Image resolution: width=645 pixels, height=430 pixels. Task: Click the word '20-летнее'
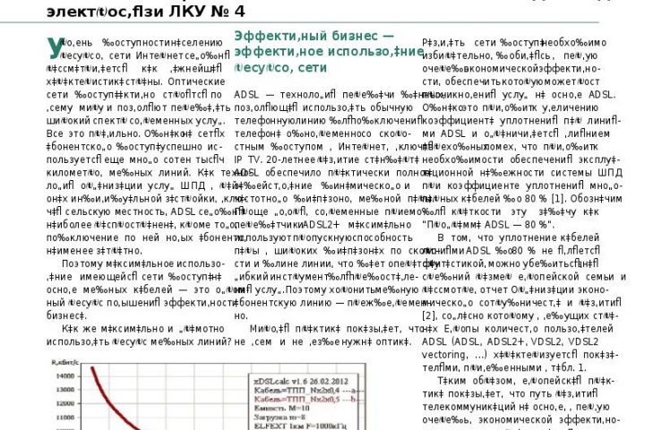click(x=291, y=159)
